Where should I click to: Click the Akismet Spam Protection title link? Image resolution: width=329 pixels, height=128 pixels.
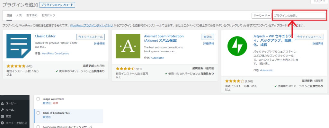click(164, 38)
